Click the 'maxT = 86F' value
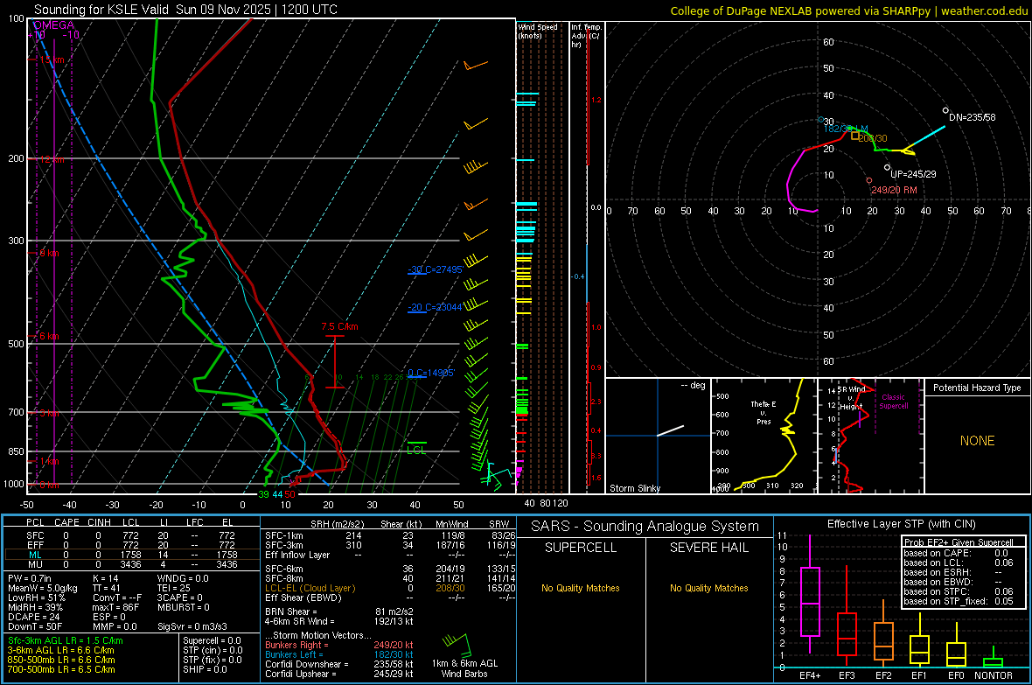Image resolution: width=1032 pixels, height=685 pixels. tap(115, 607)
